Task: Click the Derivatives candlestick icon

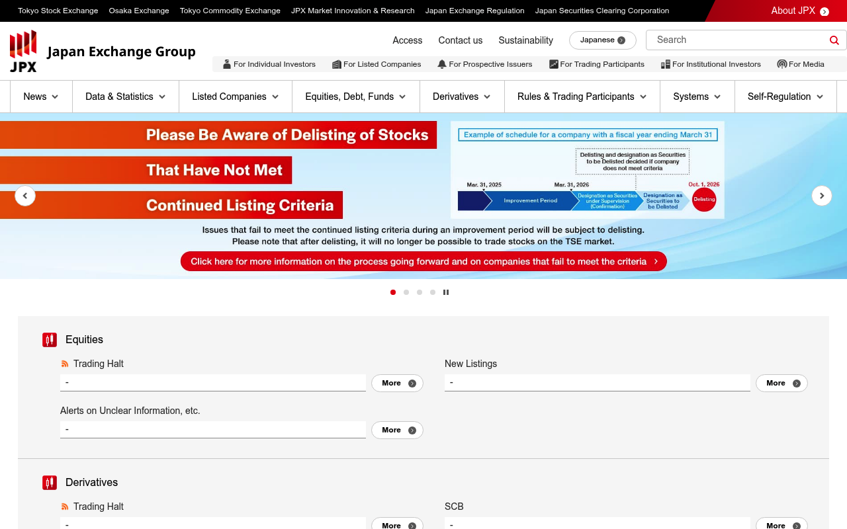Action: (x=50, y=483)
